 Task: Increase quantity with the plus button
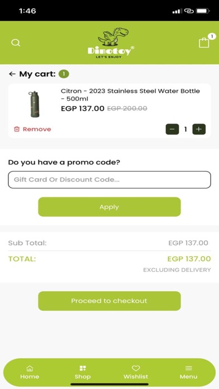tap(199, 129)
